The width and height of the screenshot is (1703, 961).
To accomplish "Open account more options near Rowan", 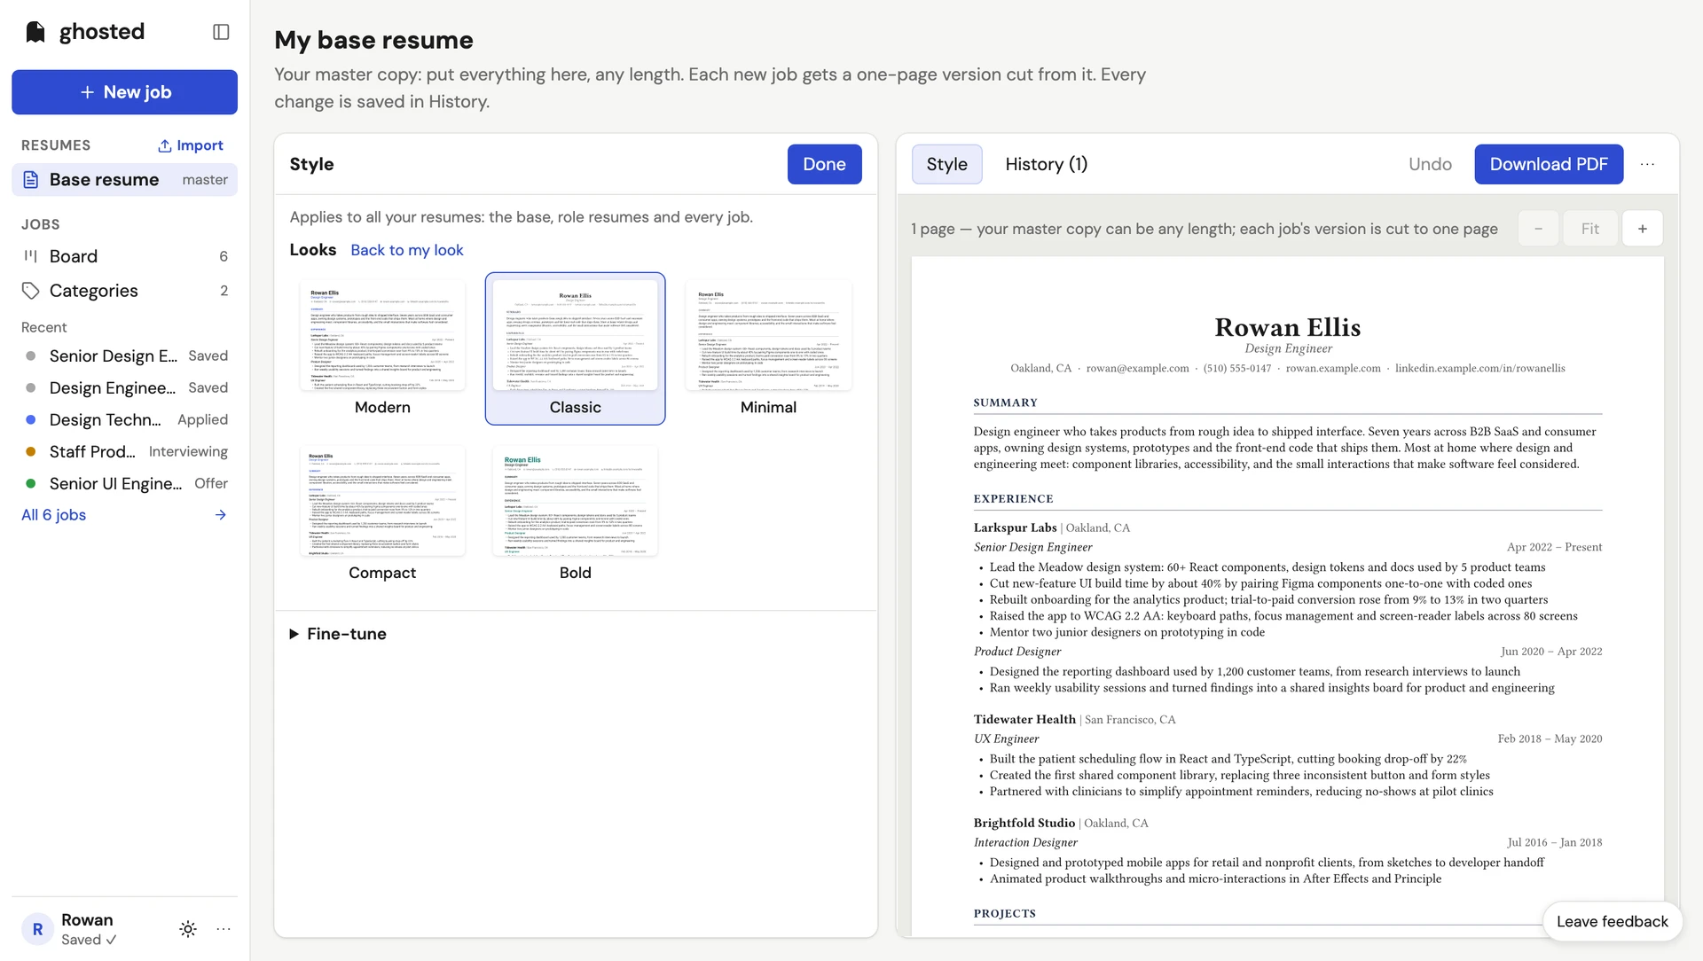I will pyautogui.click(x=224, y=929).
